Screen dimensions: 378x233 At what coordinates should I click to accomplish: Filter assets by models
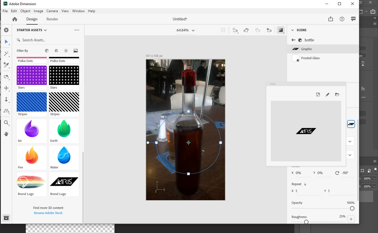click(47, 51)
